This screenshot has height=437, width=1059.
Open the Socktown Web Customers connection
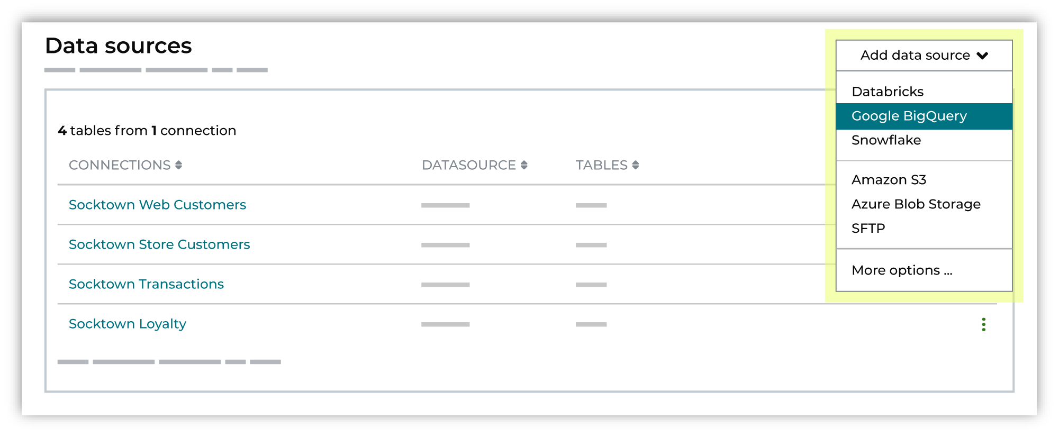(x=157, y=205)
